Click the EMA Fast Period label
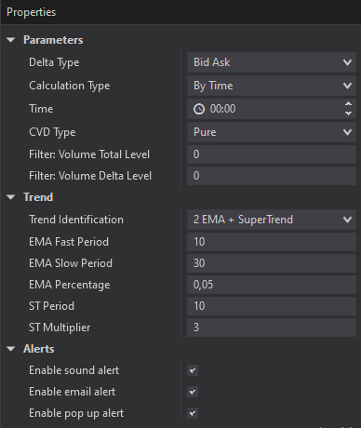The image size is (361, 428). click(x=69, y=242)
